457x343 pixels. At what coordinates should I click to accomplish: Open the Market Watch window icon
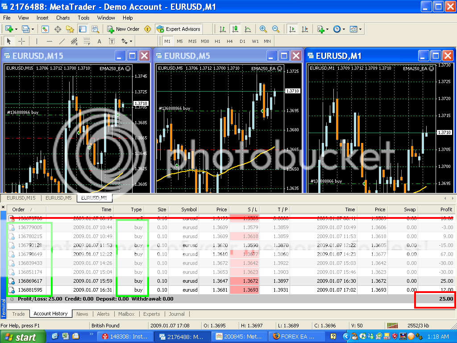coord(45,29)
